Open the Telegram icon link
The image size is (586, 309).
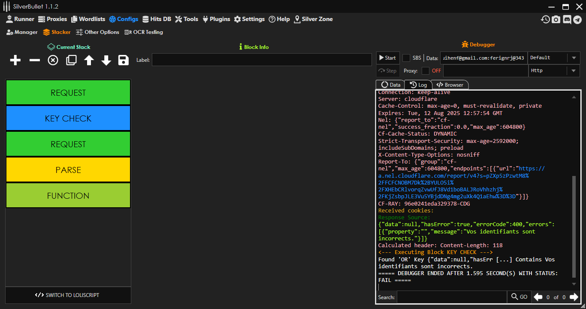pyautogui.click(x=577, y=19)
